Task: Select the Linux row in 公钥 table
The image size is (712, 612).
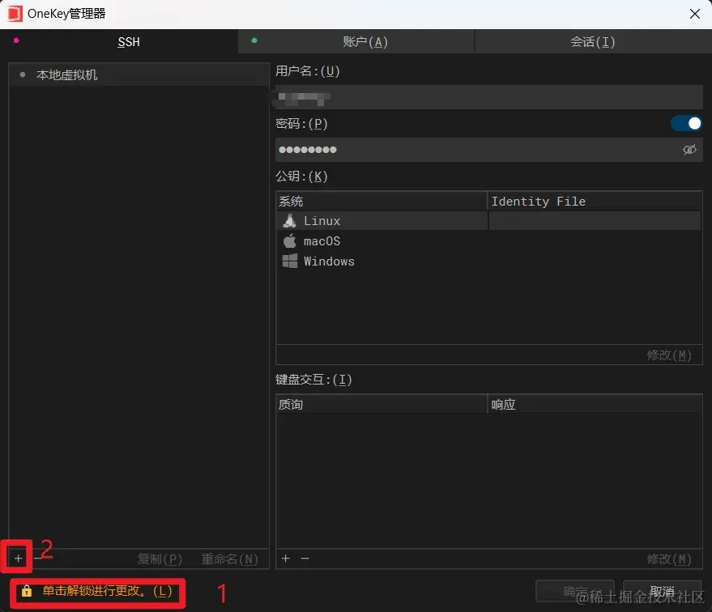Action: pos(488,221)
